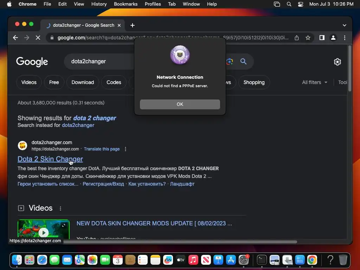Go back to the previous page
The image size is (360, 270).
[x=15, y=38]
